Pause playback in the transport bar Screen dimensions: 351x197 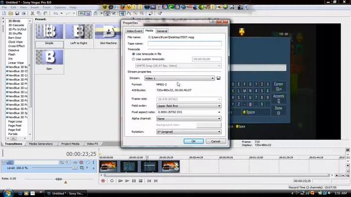click(134, 181)
